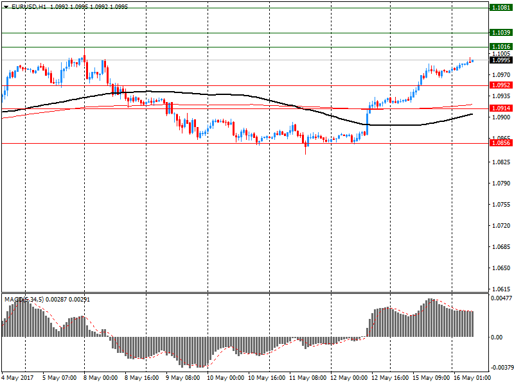The height and width of the screenshot is (385, 514).
Task: Click the current price label 1.0995
Action: coord(501,60)
